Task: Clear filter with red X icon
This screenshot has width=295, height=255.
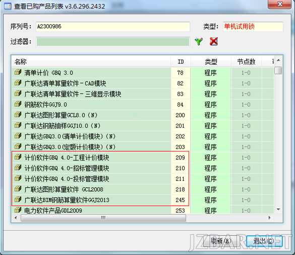Action: coord(214,41)
